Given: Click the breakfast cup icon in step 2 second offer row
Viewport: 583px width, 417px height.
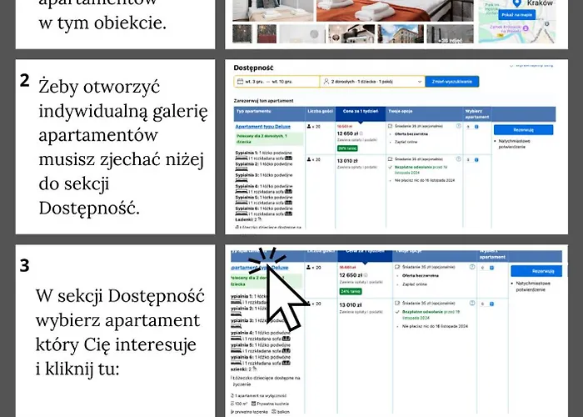Looking at the screenshot, I should click(391, 159).
